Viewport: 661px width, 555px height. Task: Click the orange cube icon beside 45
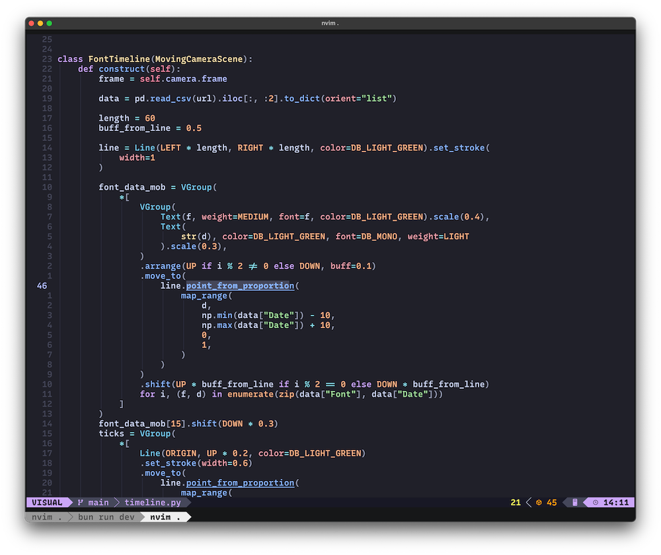point(539,502)
